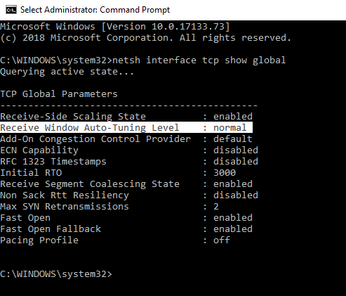Click the 'RFC 1323 Timestamps' parameter text
This screenshot has width=346, height=296.
tap(53, 162)
